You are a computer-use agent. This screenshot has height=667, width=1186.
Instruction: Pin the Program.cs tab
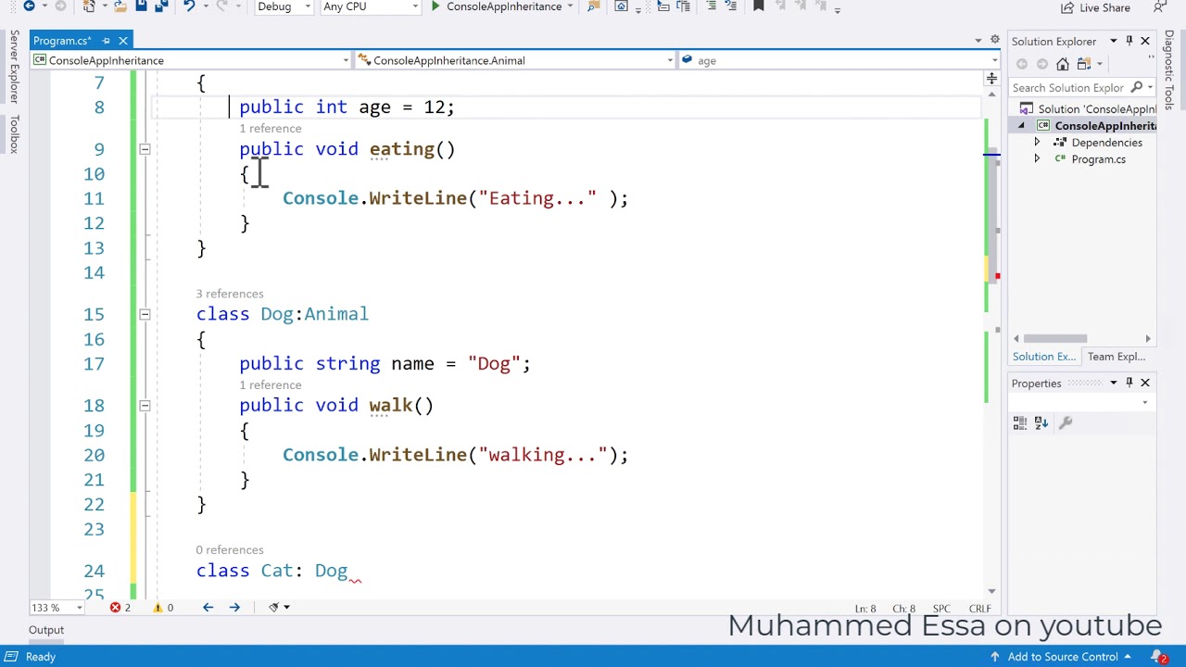(x=106, y=41)
